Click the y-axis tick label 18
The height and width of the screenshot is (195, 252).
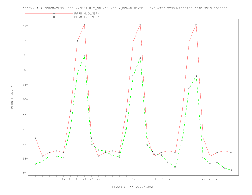tap(24, 158)
